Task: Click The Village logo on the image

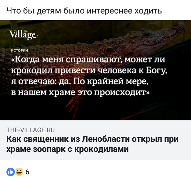Action: click(x=23, y=35)
